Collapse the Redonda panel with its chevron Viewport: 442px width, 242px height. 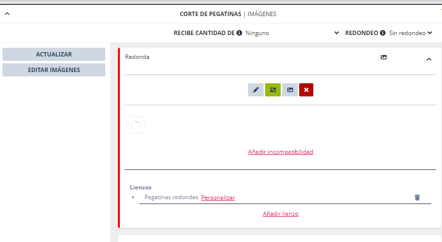[429, 59]
